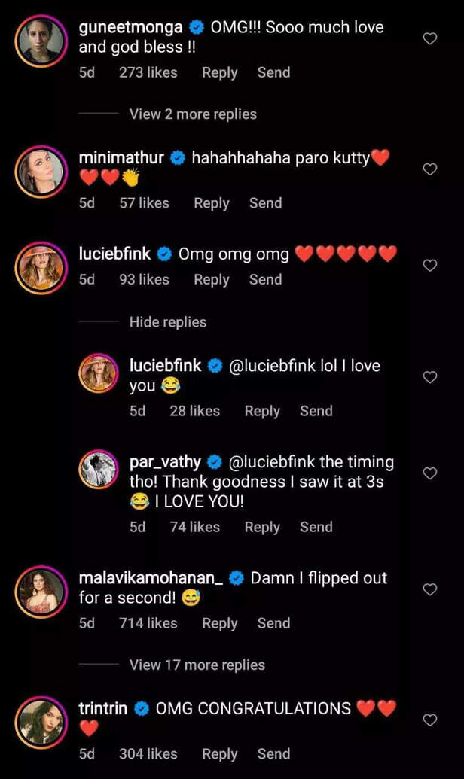Like trintrin's OMG CONGRATULATIONS comment
The height and width of the screenshot is (779, 464).
pyautogui.click(x=430, y=720)
